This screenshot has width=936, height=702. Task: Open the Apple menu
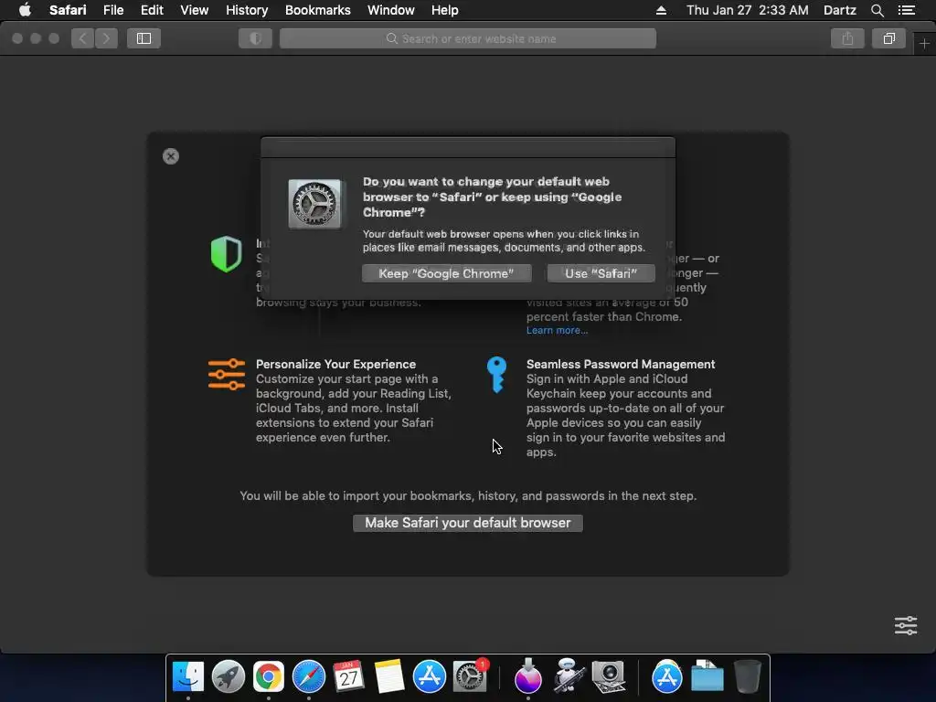pos(25,10)
